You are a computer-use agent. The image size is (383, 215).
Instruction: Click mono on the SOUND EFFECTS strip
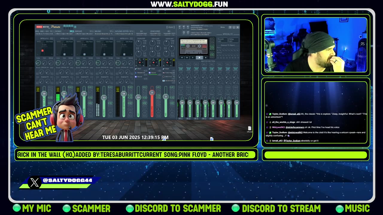pos(130,109)
